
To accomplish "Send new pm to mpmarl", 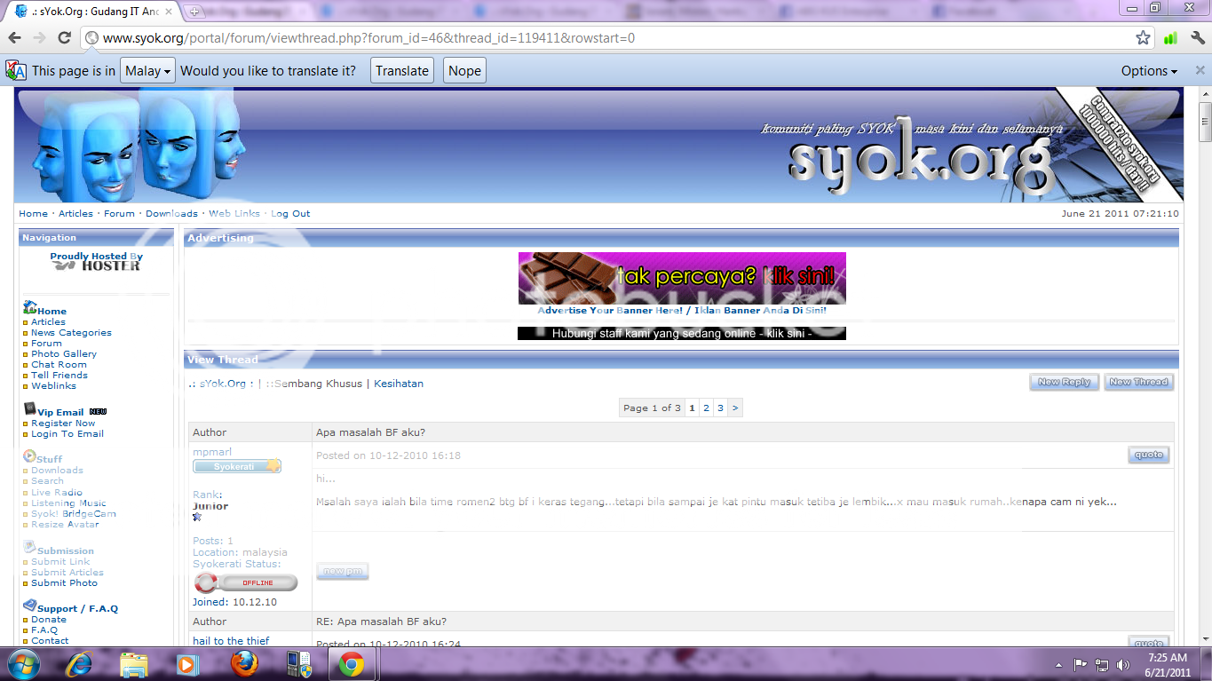I will tap(343, 572).
